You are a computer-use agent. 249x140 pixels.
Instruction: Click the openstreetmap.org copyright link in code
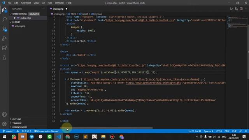point(153,83)
